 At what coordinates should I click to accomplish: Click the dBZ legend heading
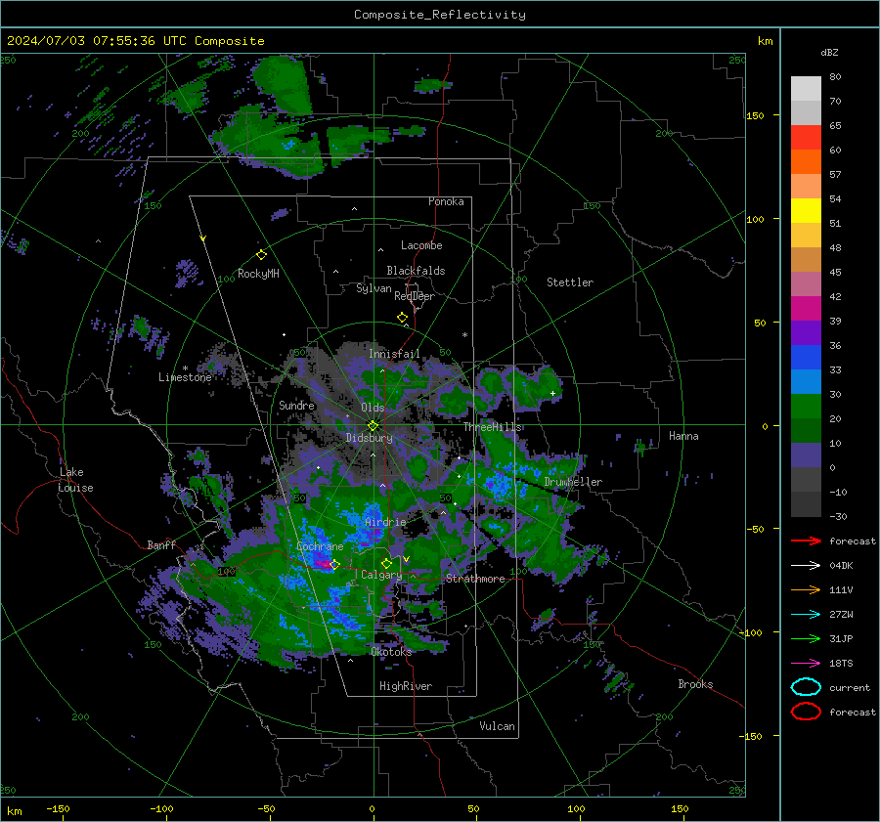pyautogui.click(x=829, y=52)
